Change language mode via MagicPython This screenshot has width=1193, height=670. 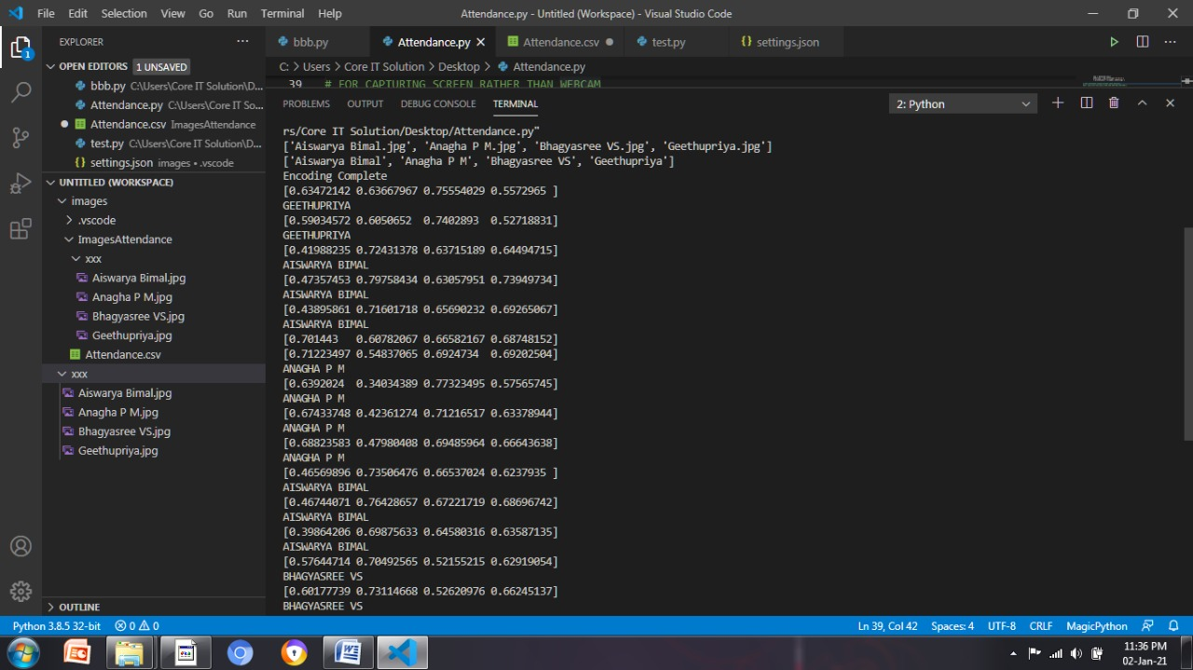(x=1097, y=626)
